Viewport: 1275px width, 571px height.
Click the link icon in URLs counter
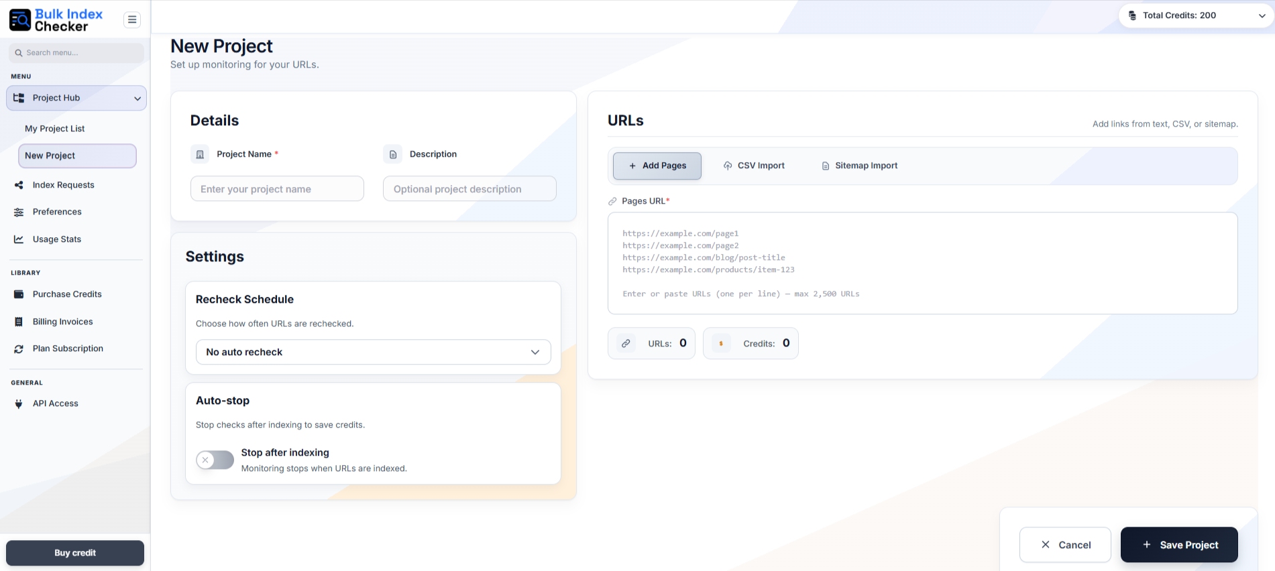point(626,343)
